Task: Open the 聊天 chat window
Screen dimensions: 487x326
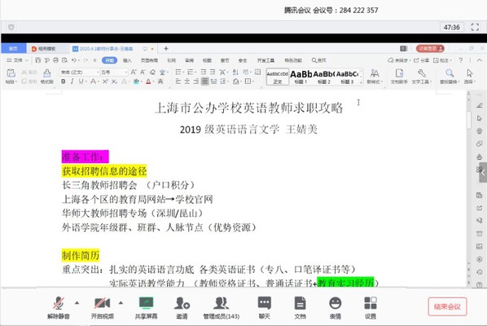Action: pyautogui.click(x=265, y=307)
